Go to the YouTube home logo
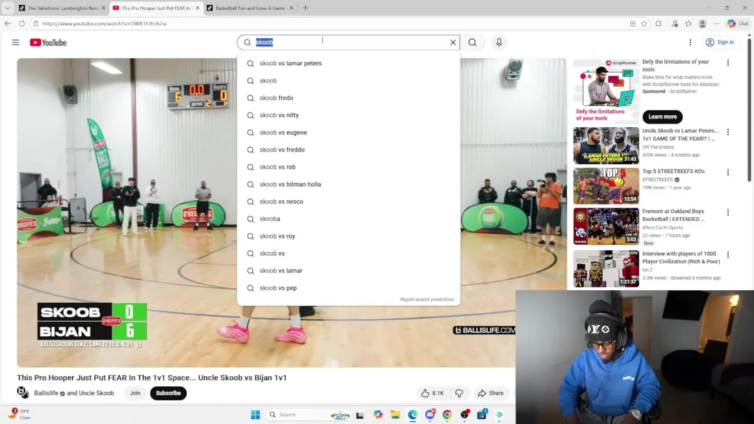Image resolution: width=754 pixels, height=424 pixels. coord(48,42)
